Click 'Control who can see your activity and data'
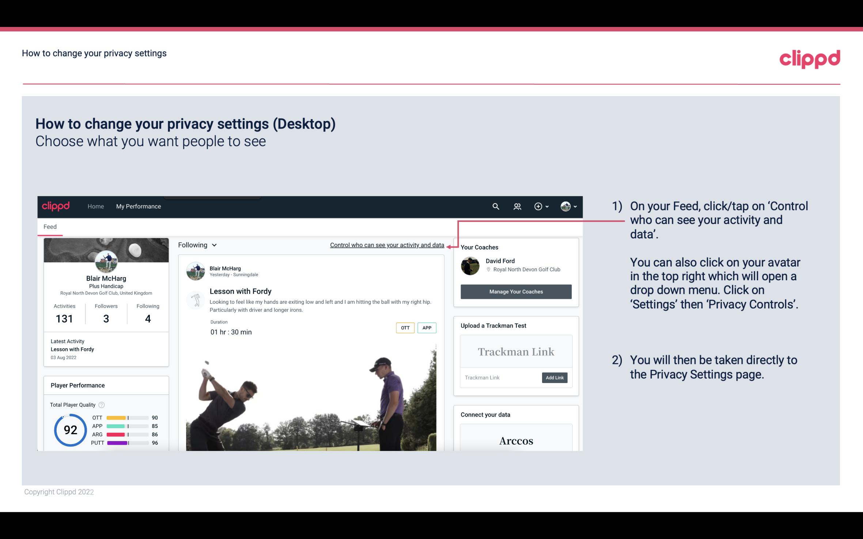This screenshot has width=863, height=539. click(387, 245)
